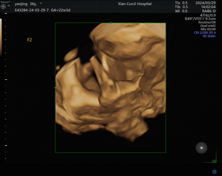Screen dimensions: 222x176
Task: Click the GE logo icon
Action: coord(3,7)
